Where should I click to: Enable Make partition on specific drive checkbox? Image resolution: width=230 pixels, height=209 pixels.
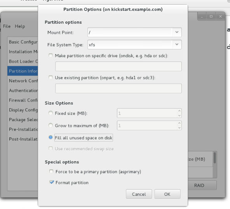(51, 56)
